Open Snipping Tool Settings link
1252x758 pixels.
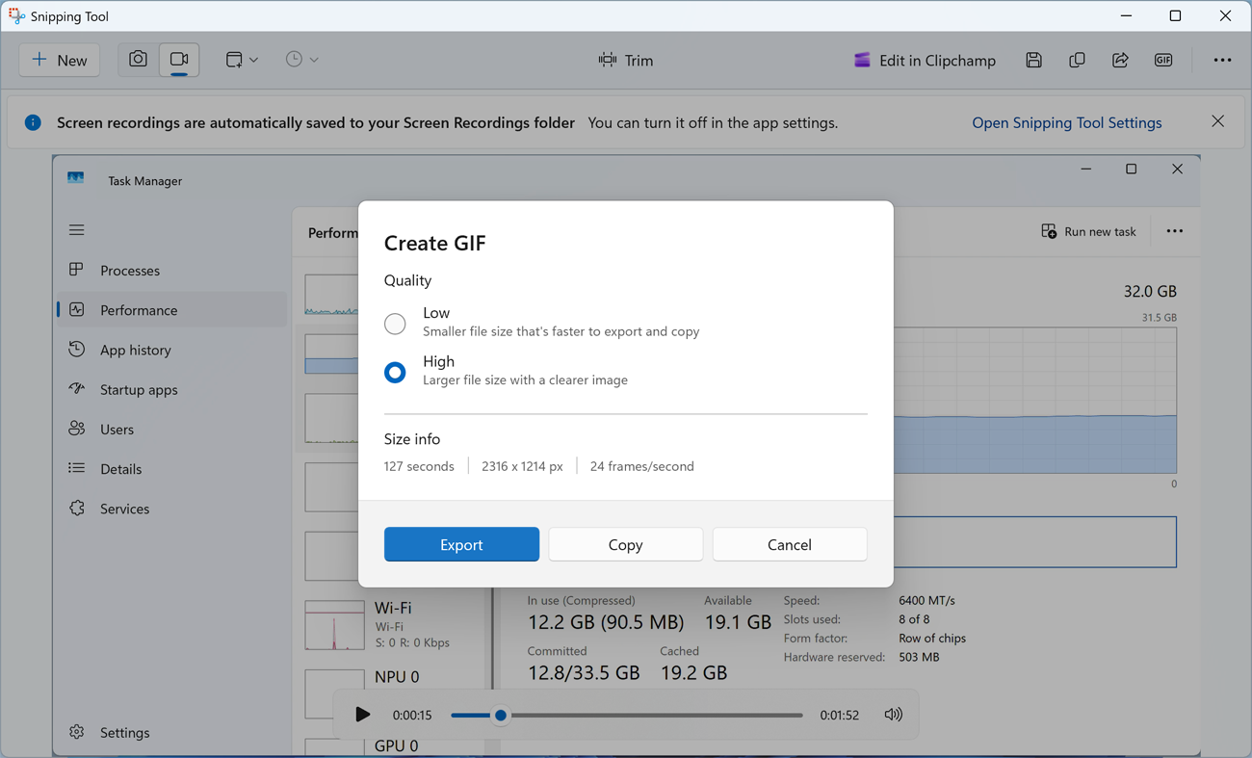click(x=1066, y=122)
